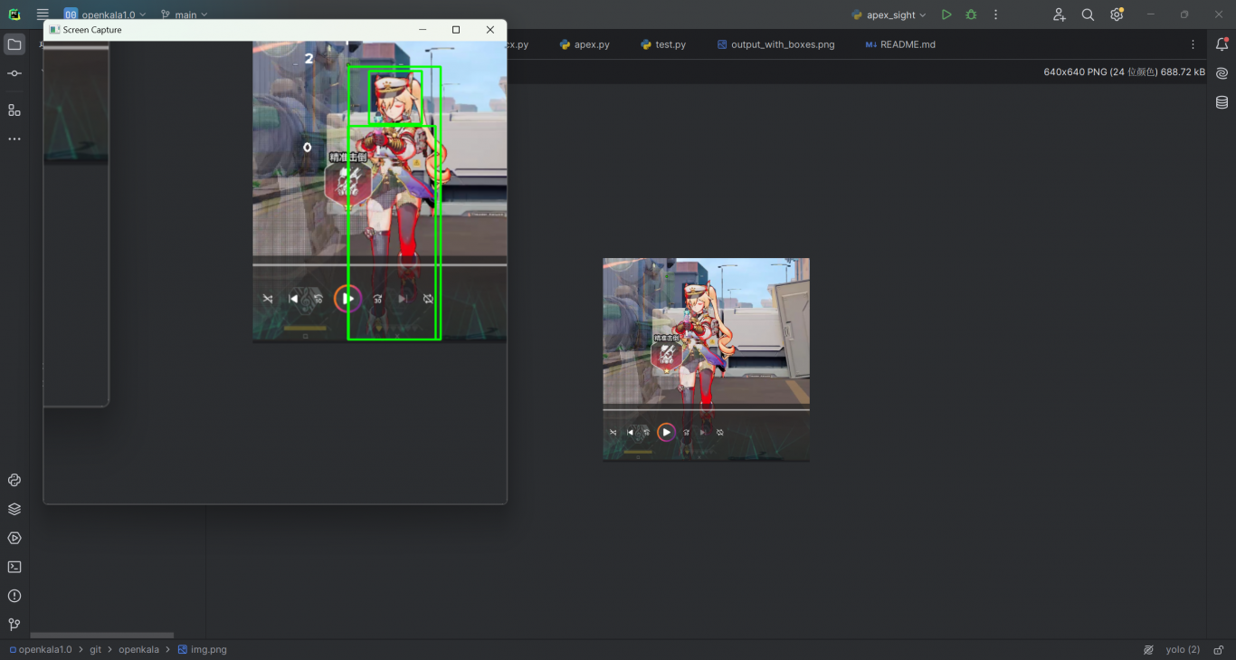This screenshot has width=1236, height=660.
Task: Click openkala1.0 in the breadcrumb bar
Action: [x=41, y=649]
